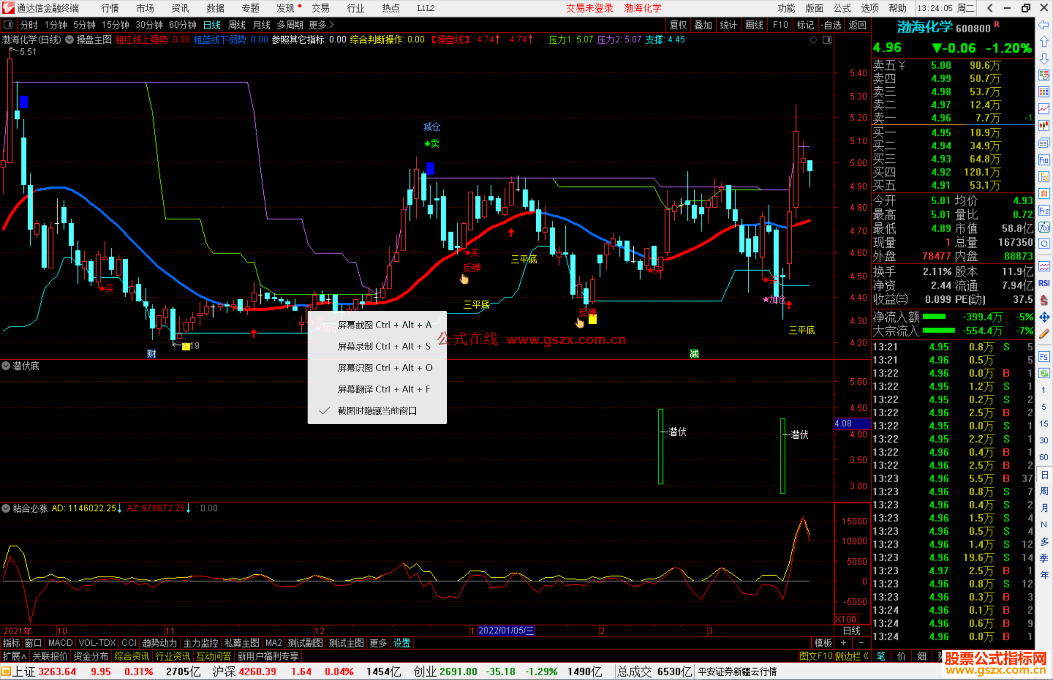Open the wavy lines indicator icon

(1044, 266)
